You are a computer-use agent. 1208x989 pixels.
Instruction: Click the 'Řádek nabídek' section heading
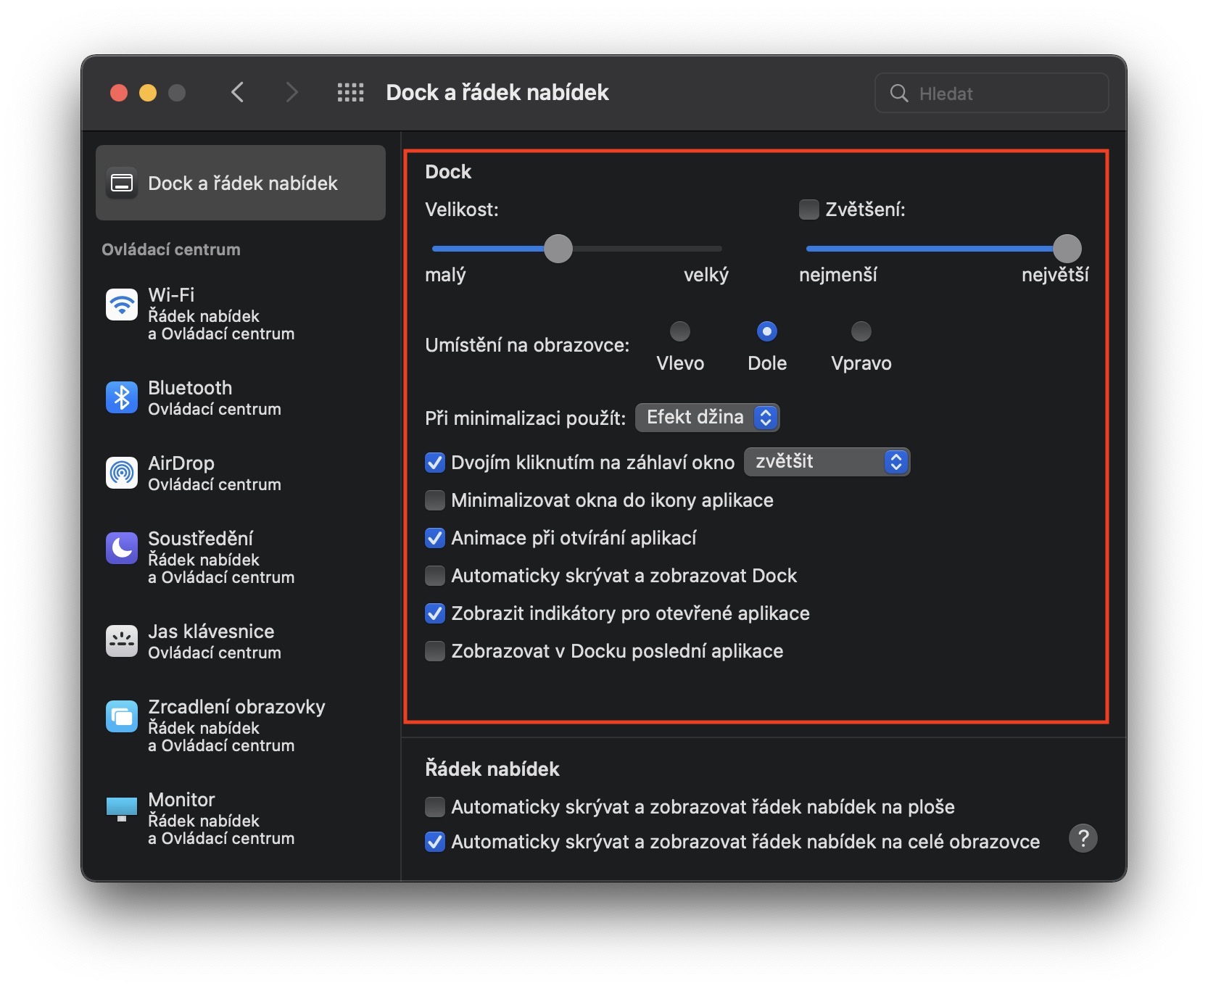tap(492, 769)
